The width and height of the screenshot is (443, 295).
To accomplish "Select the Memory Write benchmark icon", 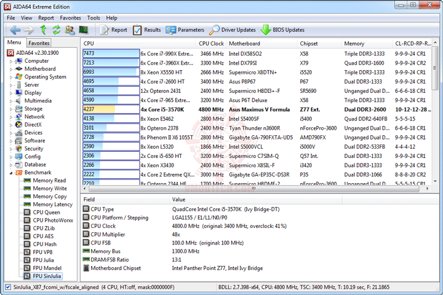I will point(27,188).
